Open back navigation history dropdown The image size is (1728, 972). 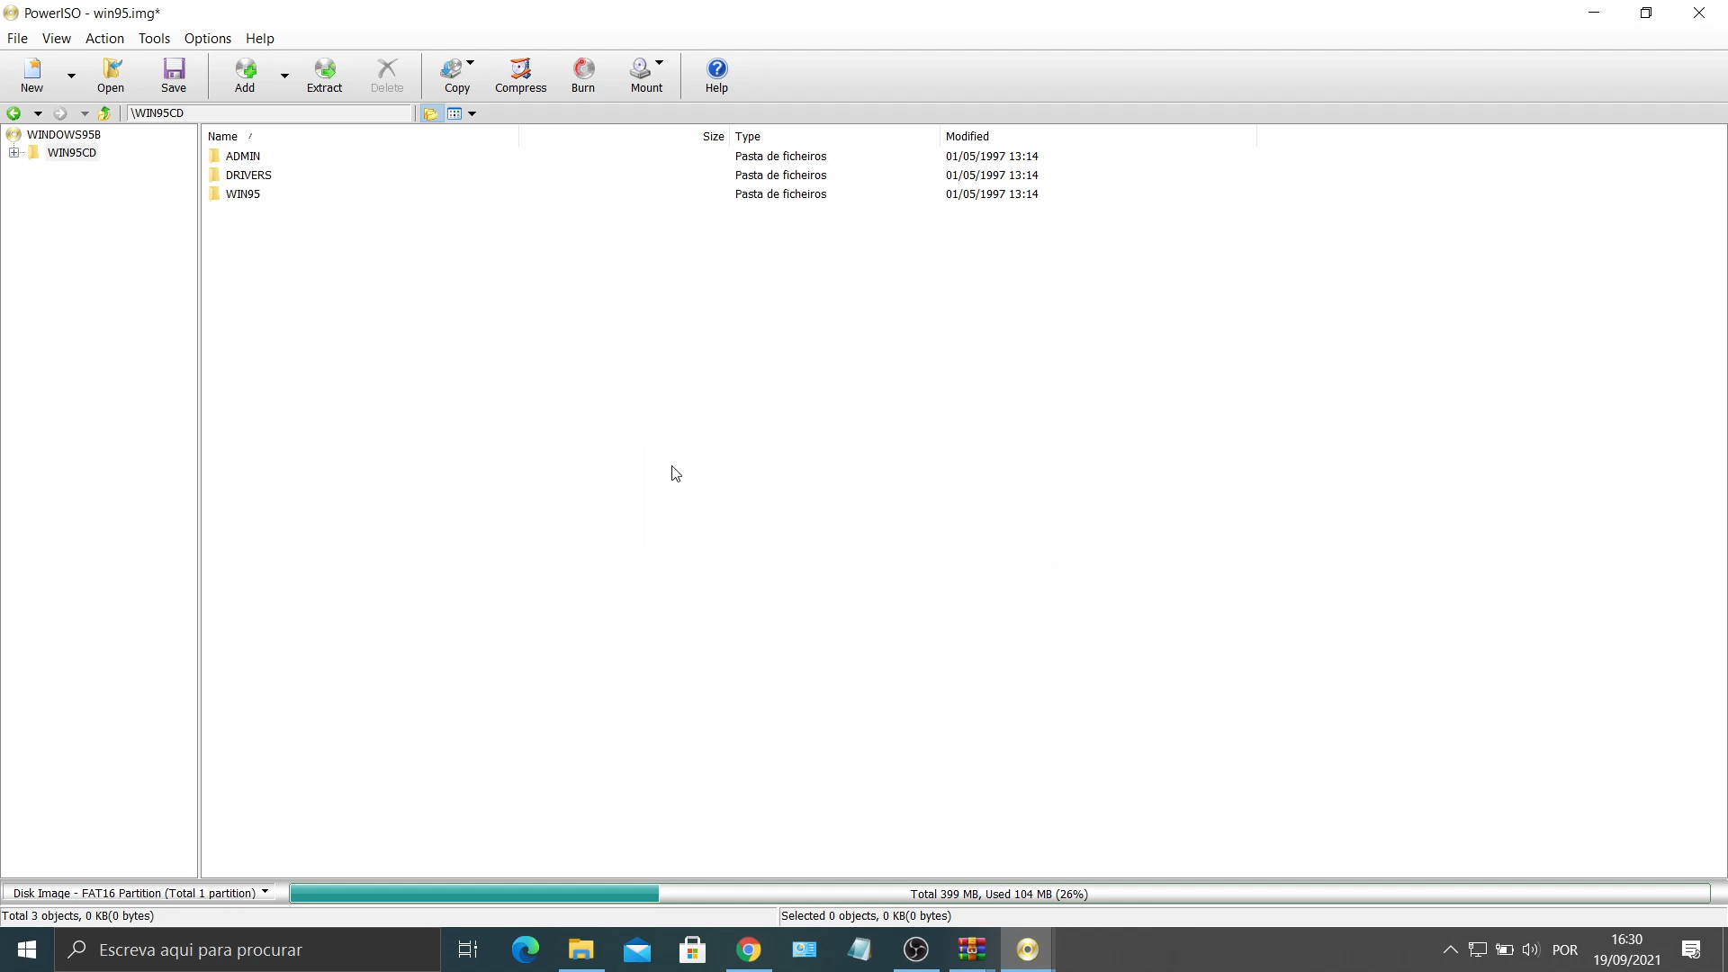click(38, 113)
